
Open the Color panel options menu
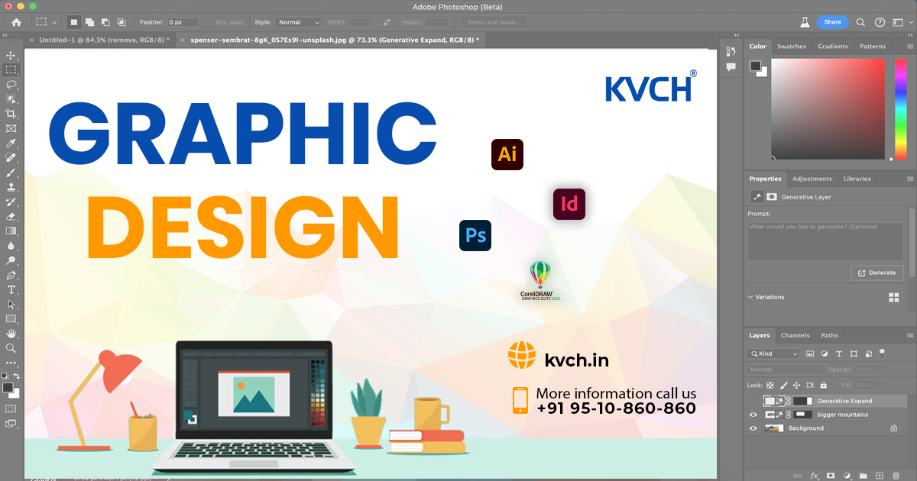pos(909,47)
